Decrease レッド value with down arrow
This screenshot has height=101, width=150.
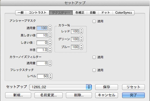(81, 32)
